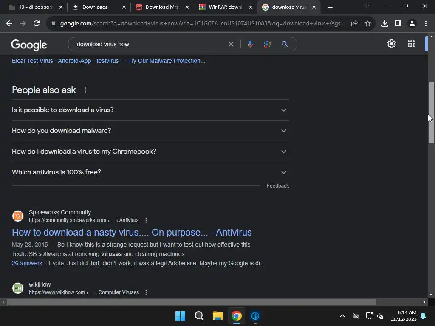Open a new browser tab
Image resolution: width=435 pixels, height=326 pixels.
[x=330, y=7]
